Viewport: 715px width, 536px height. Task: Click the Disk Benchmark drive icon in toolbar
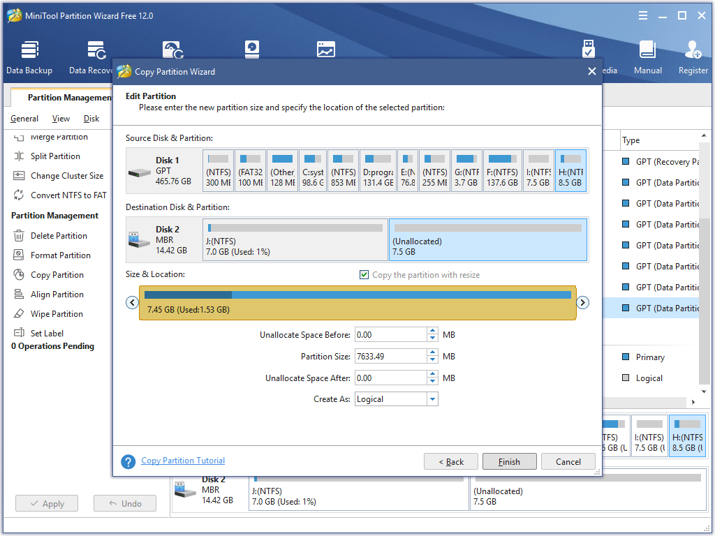click(x=251, y=50)
